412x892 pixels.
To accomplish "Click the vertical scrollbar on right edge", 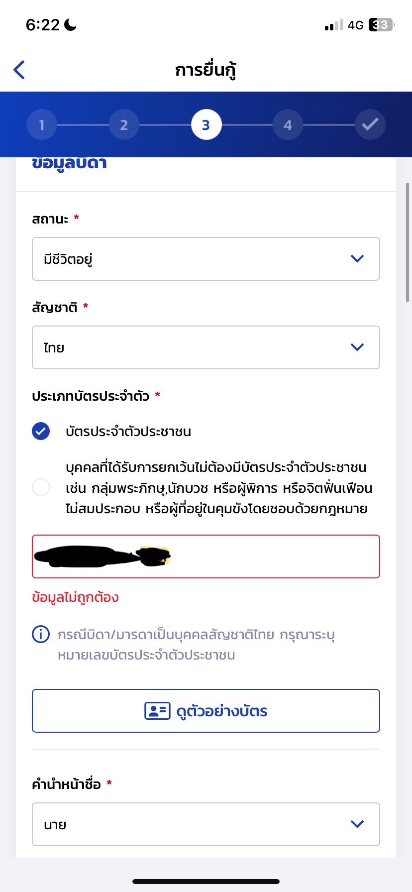I will tap(408, 242).
